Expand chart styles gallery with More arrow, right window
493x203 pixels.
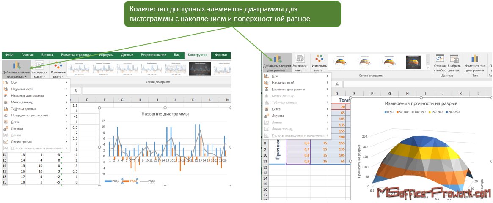tap(427, 68)
